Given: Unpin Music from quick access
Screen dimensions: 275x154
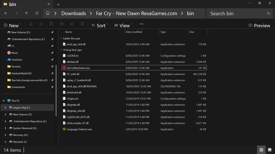Looking at the screenshot, I should (x=52, y=53).
